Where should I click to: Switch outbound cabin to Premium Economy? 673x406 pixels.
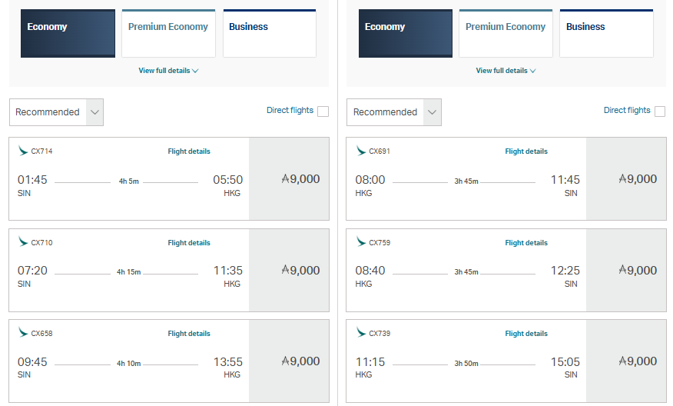point(168,34)
